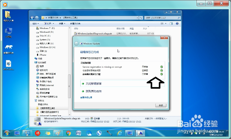Open Explorer help with the question mark icon
231x139 pixels.
[177, 24]
